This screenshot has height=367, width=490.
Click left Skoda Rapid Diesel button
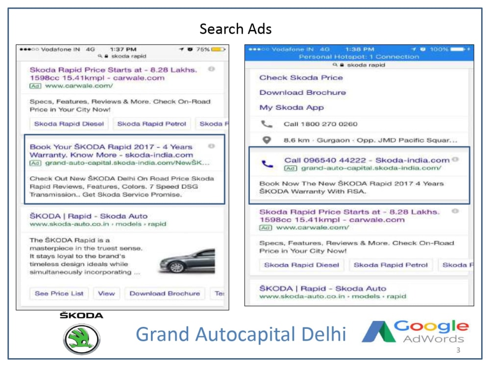[x=69, y=124]
